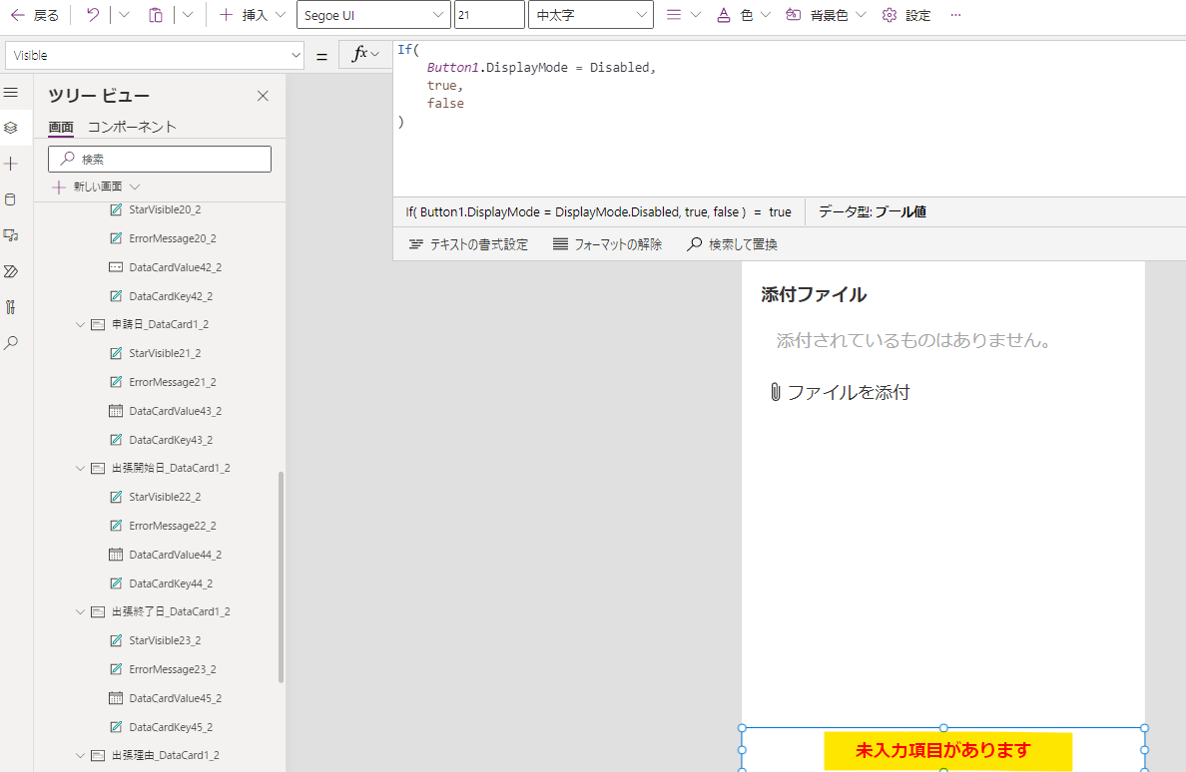1186x772 pixels.
Task: Click inside the formula bar editor
Action: [790, 119]
